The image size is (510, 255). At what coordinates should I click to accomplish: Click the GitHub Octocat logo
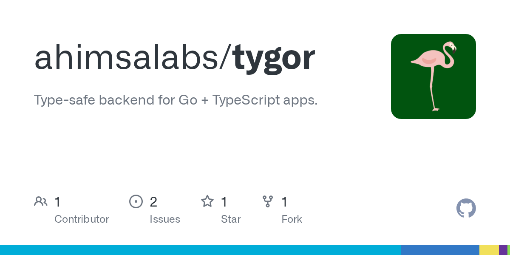click(x=466, y=208)
